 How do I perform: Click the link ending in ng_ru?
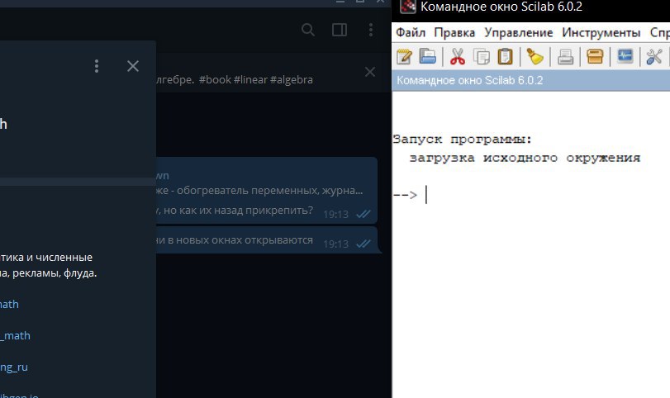[14, 367]
